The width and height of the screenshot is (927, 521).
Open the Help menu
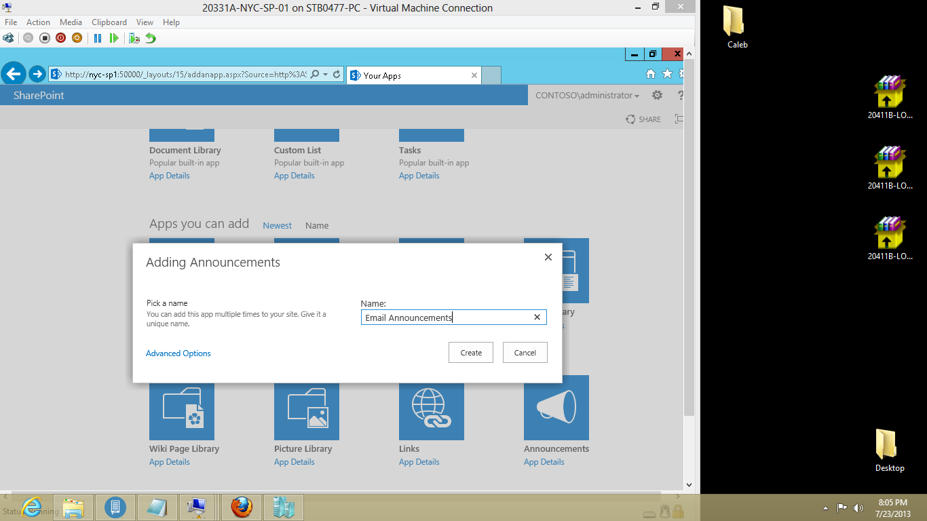pyautogui.click(x=172, y=22)
